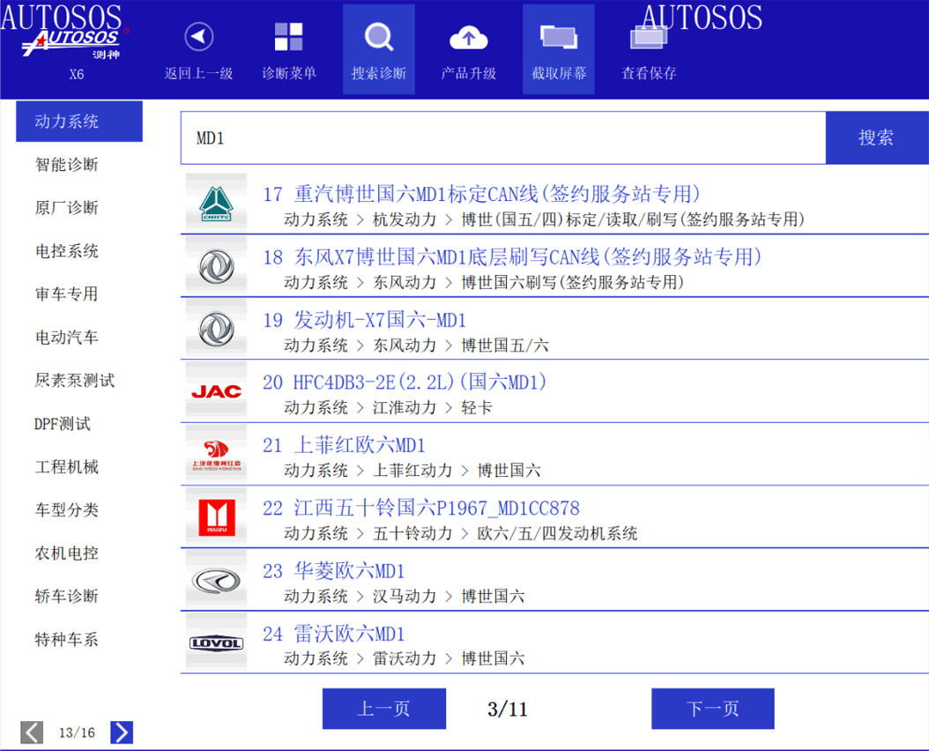929x751 pixels.
Task: Open result 24 雷沃欧六MD1
Action: tap(554, 643)
